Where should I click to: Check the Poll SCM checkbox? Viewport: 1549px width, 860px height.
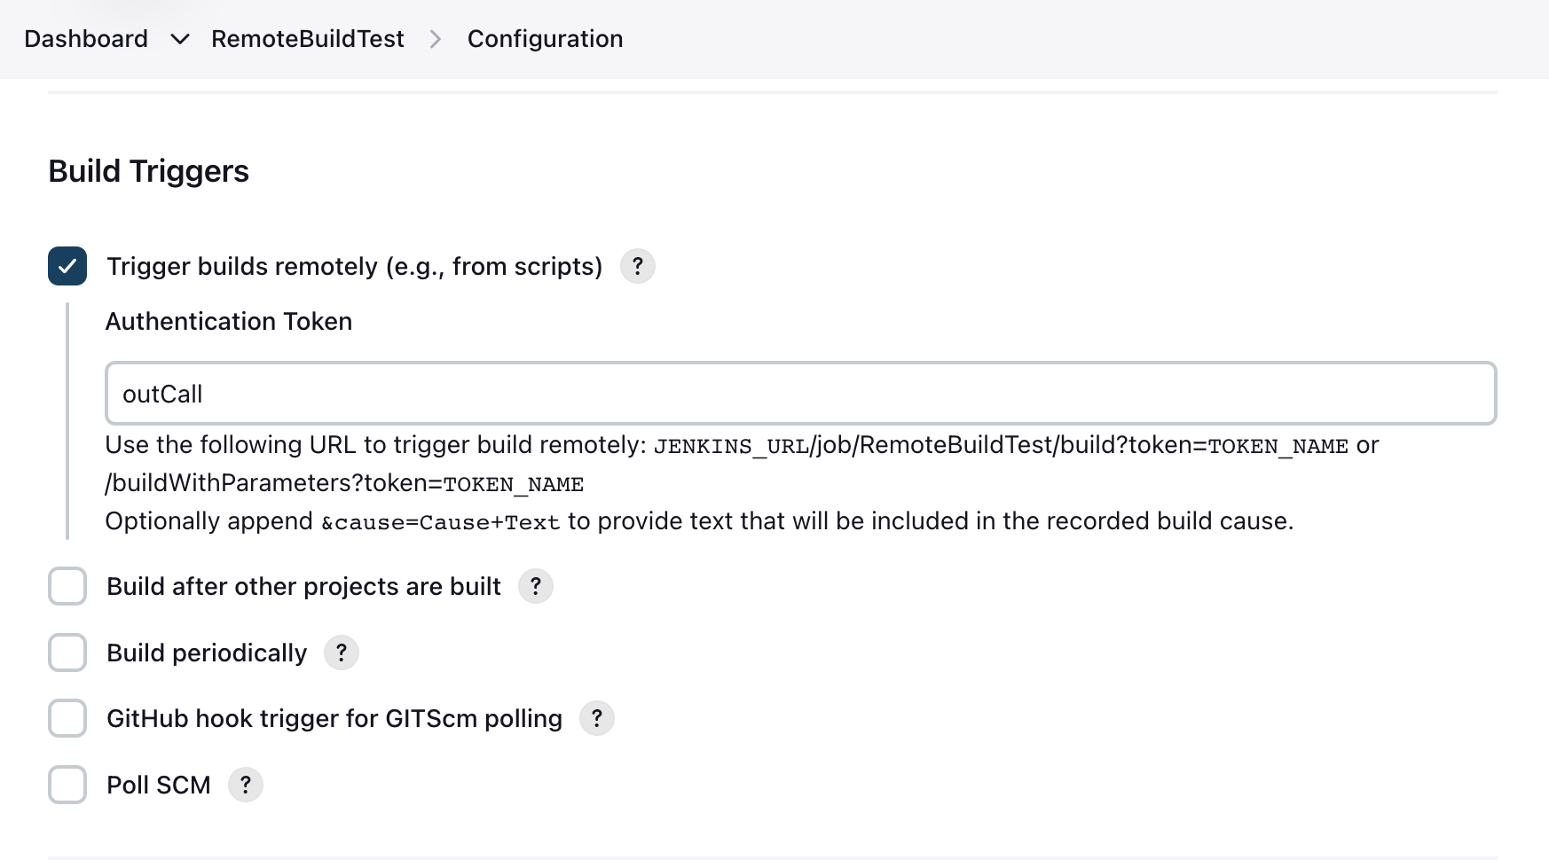(x=67, y=785)
